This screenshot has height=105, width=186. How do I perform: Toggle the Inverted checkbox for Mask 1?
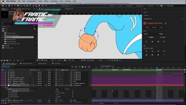point(64,89)
